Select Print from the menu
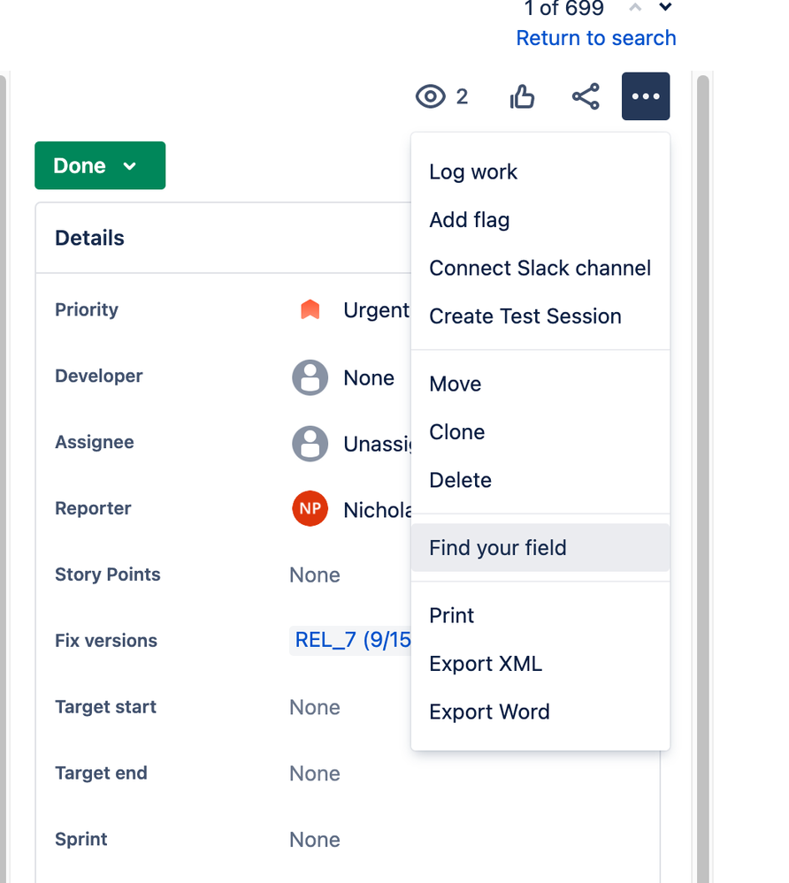The height and width of the screenshot is (883, 789). point(540,615)
